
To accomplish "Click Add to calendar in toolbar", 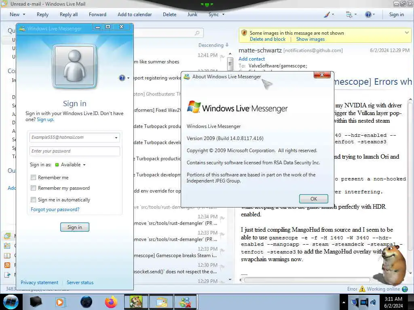I will coord(135,15).
